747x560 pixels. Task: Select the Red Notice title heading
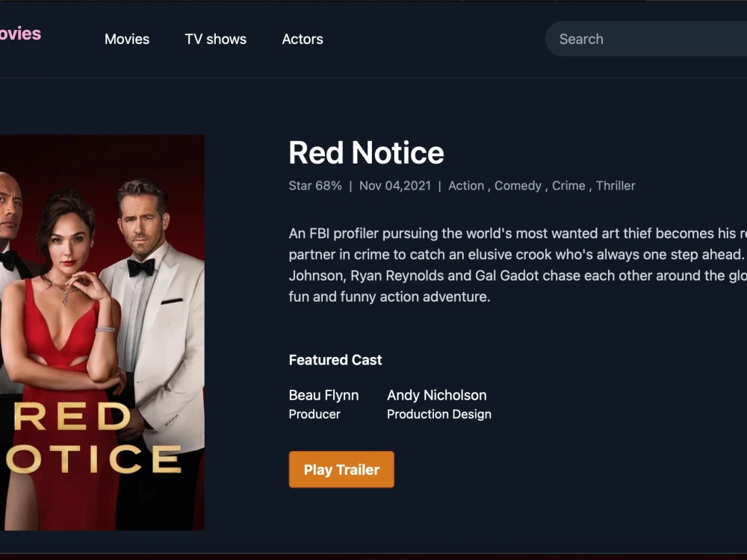click(366, 153)
